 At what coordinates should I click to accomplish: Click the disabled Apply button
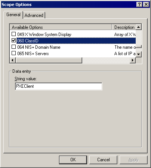[x=133, y=160]
